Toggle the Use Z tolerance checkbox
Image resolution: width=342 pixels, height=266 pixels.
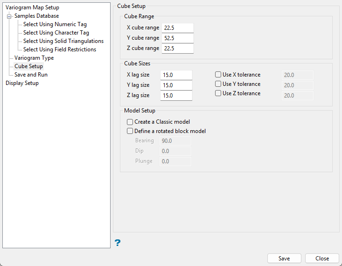pos(218,93)
